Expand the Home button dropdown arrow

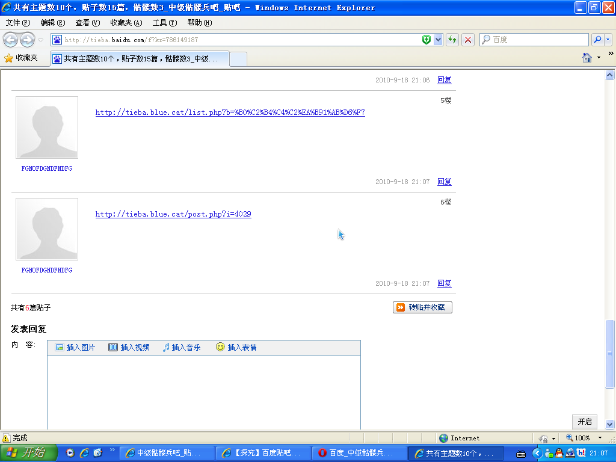tap(599, 58)
